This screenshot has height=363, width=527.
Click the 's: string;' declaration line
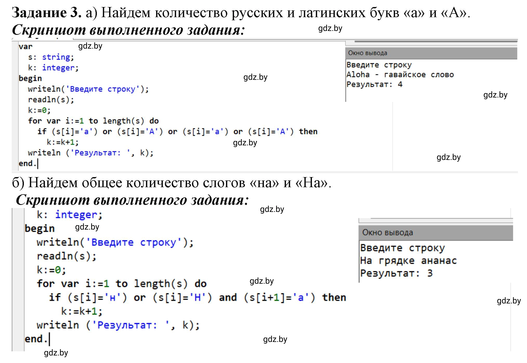click(51, 57)
